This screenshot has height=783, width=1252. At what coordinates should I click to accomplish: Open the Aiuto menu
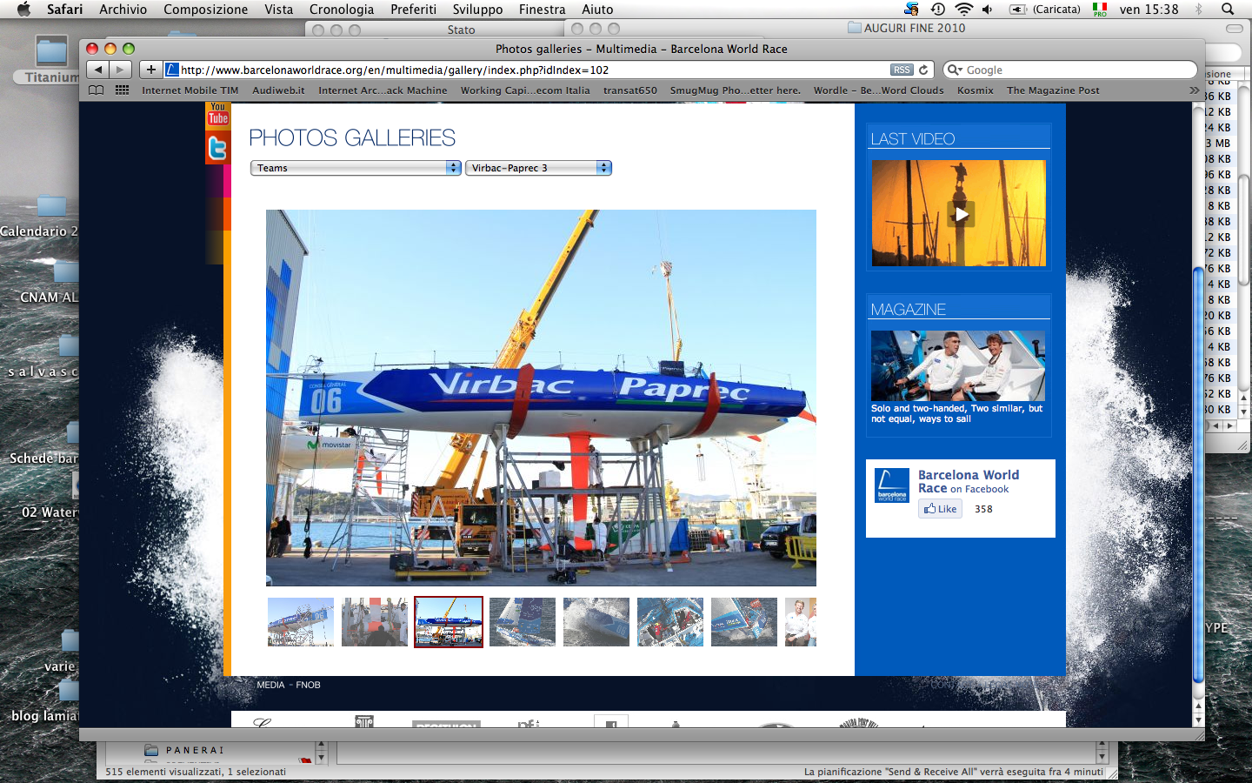click(x=597, y=9)
